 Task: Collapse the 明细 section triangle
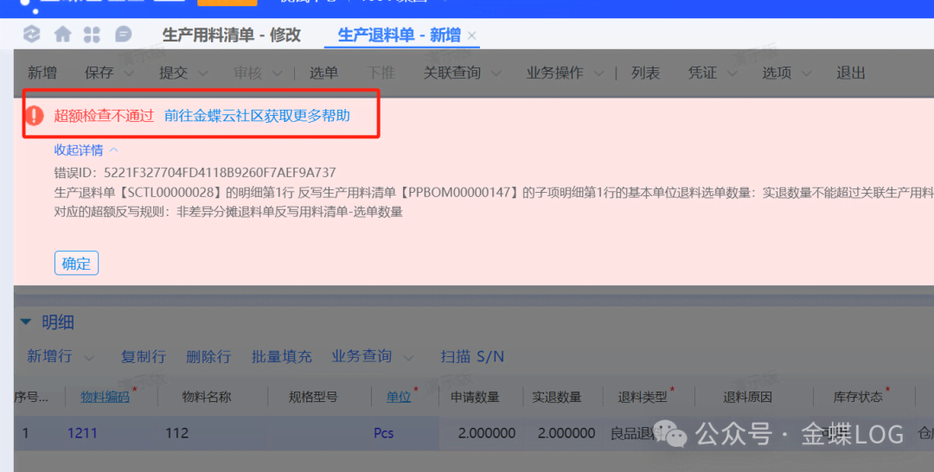coord(25,322)
